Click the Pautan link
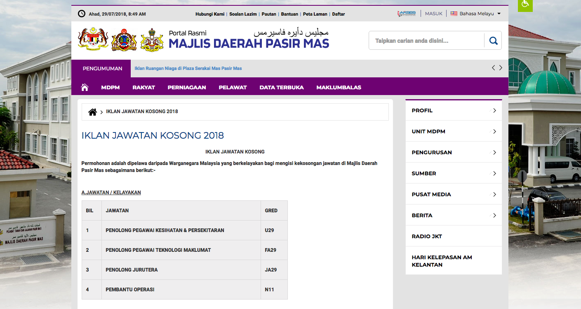 (269, 14)
